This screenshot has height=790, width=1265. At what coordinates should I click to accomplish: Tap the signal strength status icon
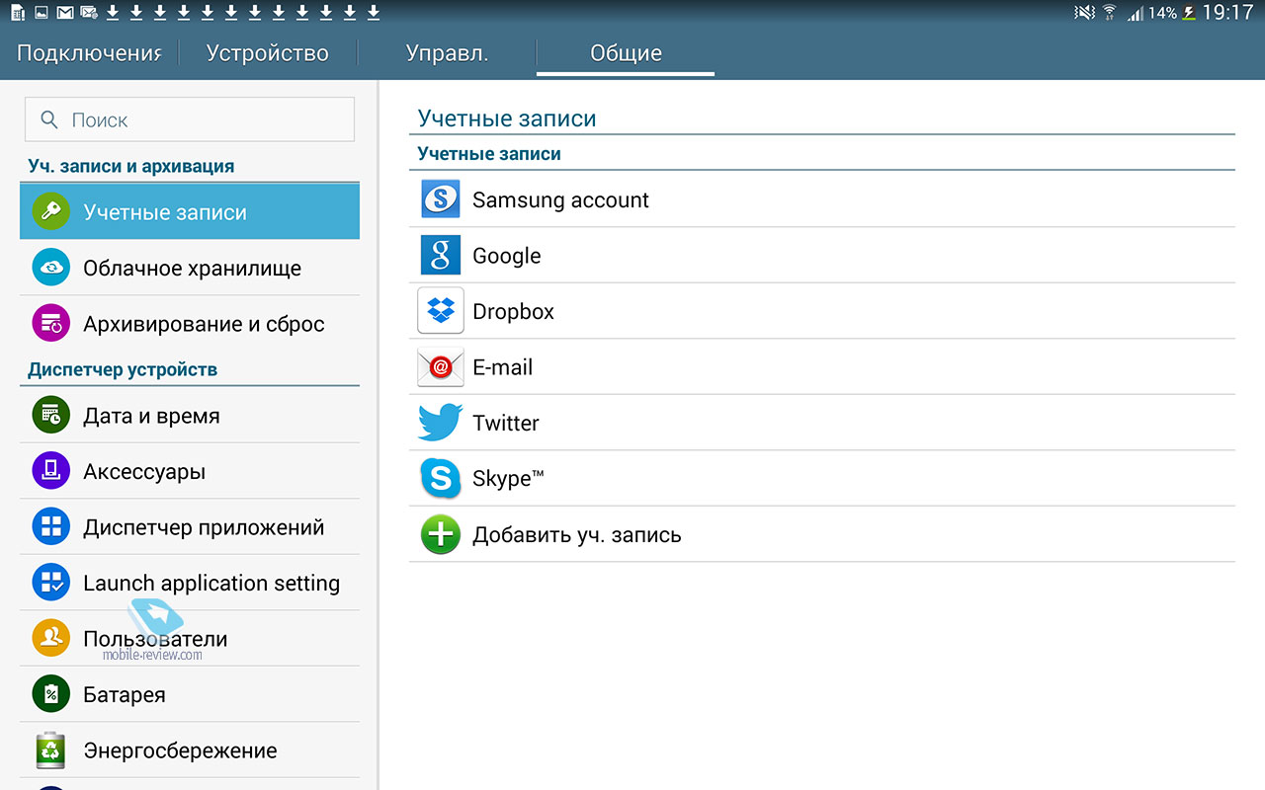1136,13
